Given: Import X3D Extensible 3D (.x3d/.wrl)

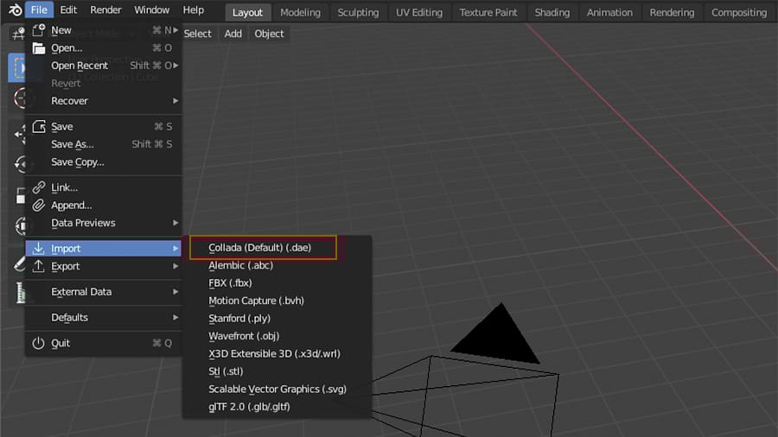Looking at the screenshot, I should click(277, 354).
